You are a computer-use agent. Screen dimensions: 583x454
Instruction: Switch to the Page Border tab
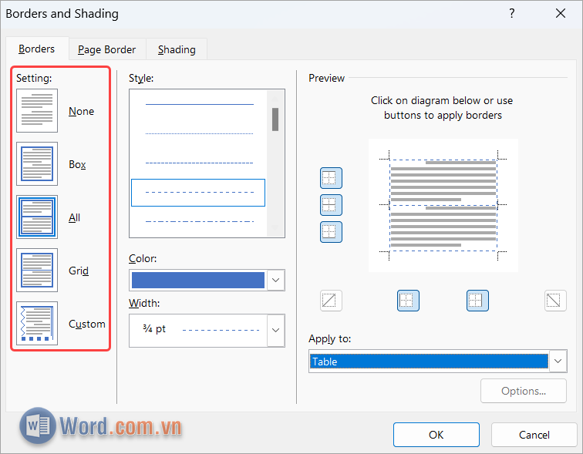[106, 49]
